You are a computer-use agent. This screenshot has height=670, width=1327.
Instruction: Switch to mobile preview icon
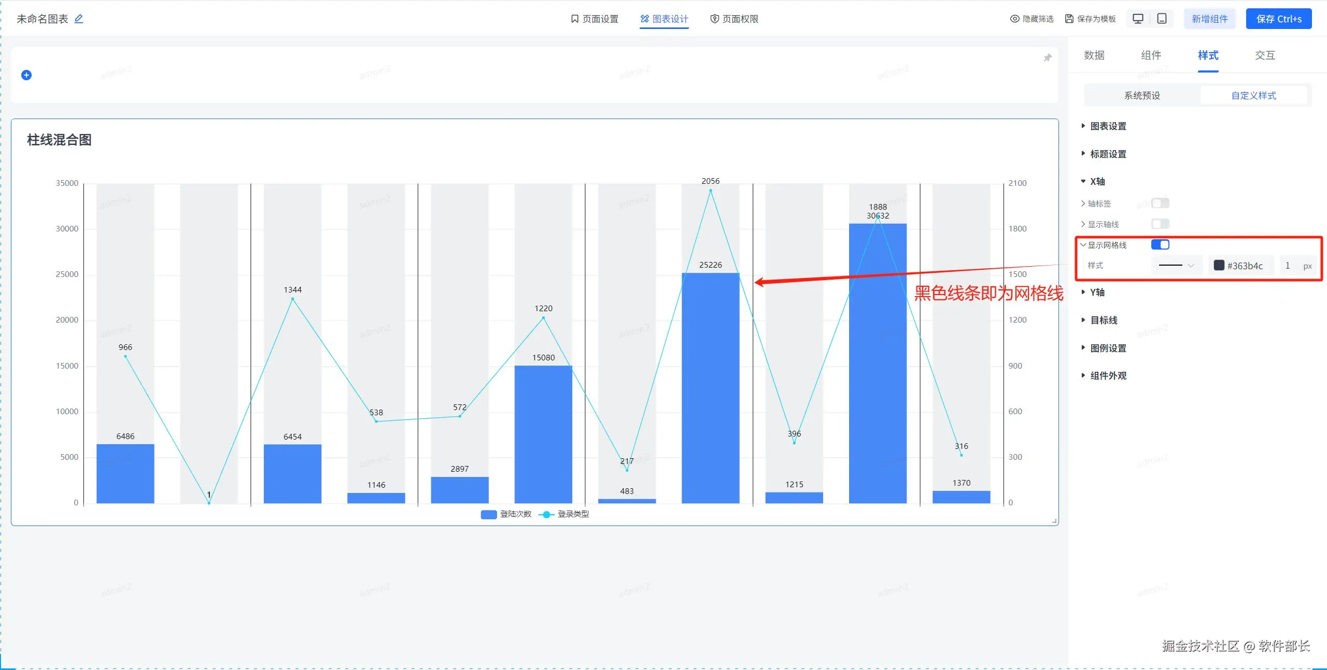[1162, 19]
